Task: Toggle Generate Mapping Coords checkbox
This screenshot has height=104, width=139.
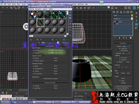Action: coord(115,86)
